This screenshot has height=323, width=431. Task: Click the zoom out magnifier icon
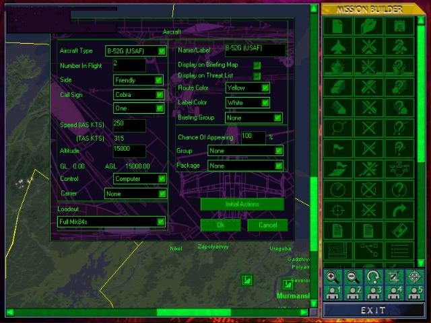point(353,276)
